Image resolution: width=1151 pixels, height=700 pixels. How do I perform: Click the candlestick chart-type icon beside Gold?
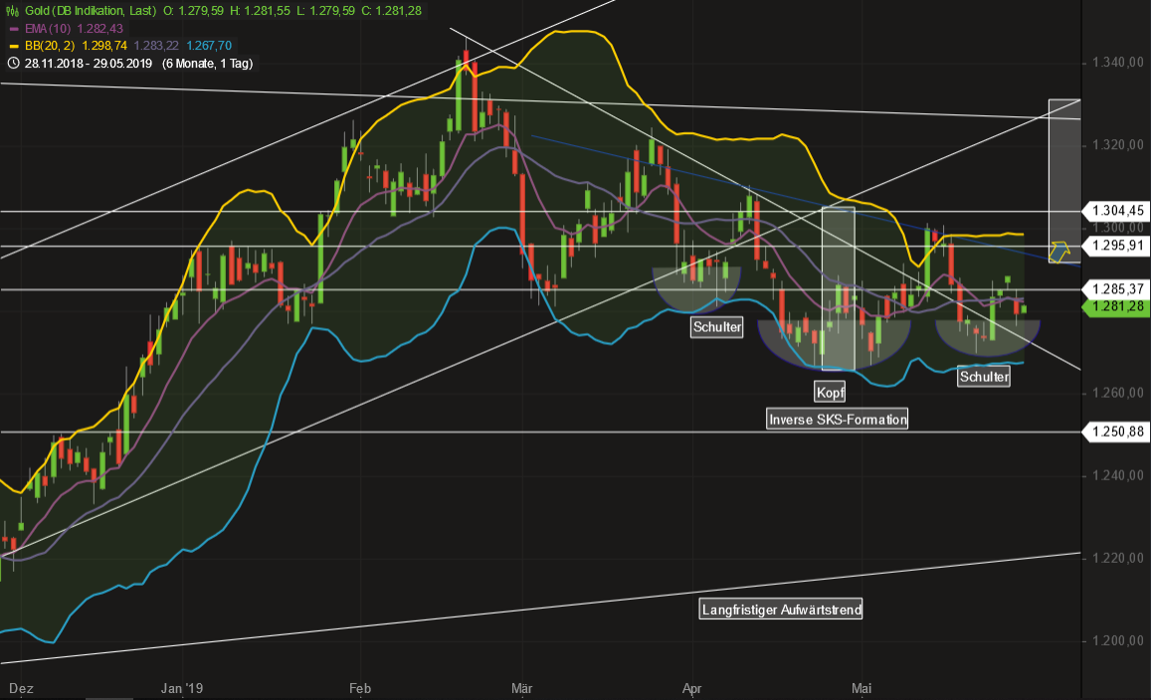(x=13, y=10)
